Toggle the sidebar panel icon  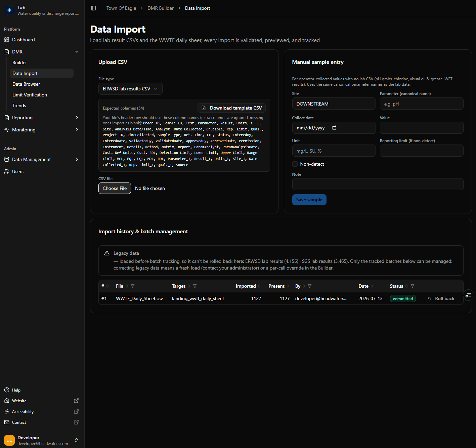click(93, 8)
